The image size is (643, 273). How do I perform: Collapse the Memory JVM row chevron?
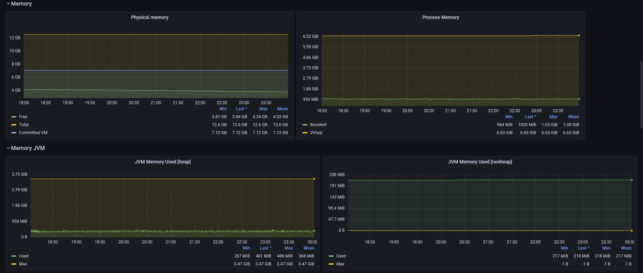pos(8,148)
